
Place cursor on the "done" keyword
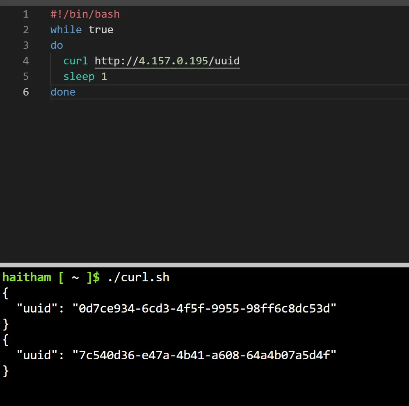tap(63, 92)
